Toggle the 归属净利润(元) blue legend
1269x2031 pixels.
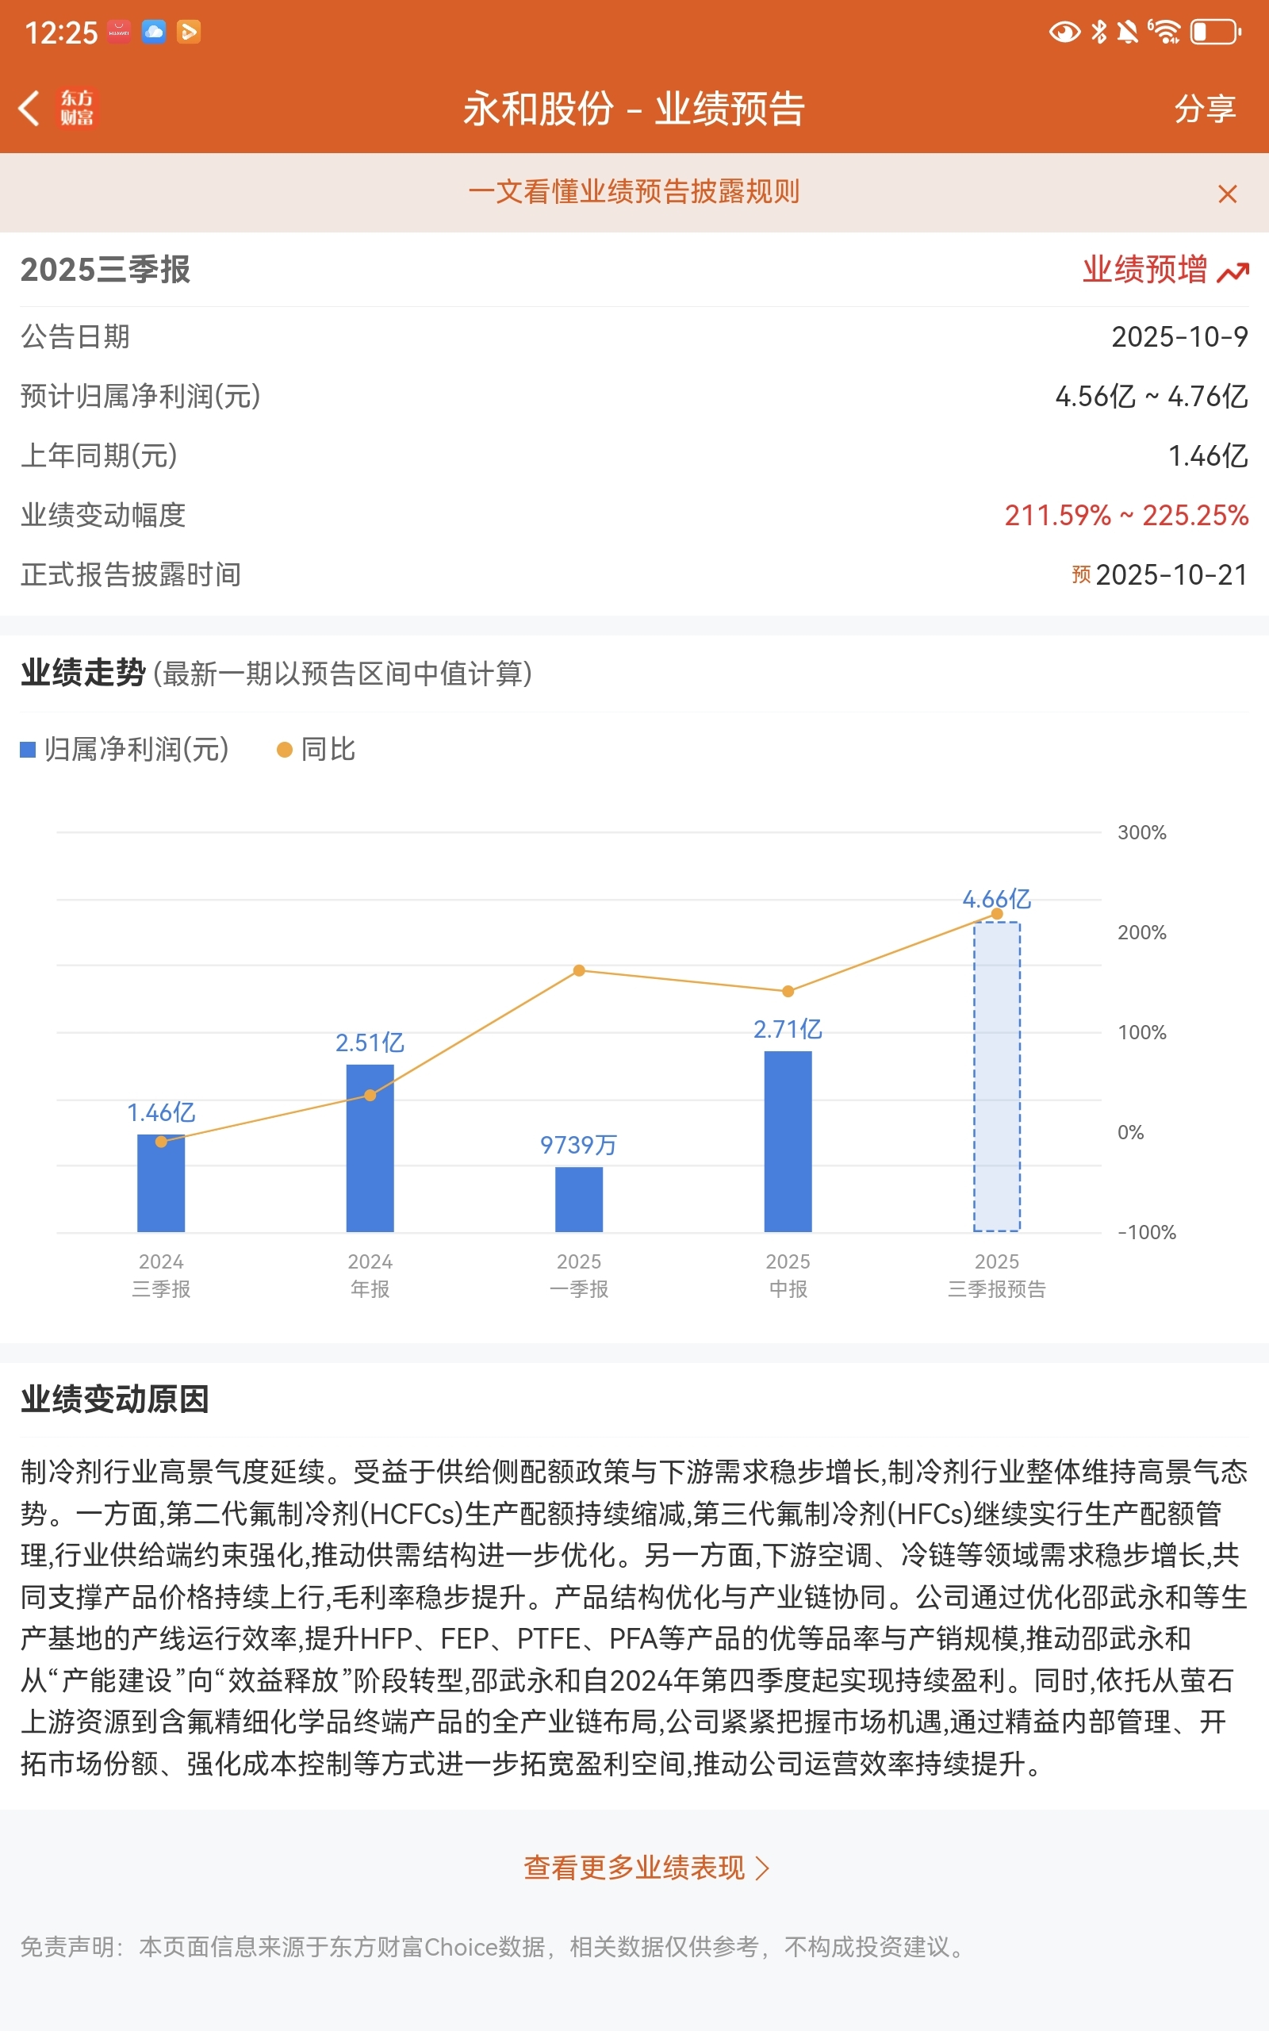click(125, 750)
